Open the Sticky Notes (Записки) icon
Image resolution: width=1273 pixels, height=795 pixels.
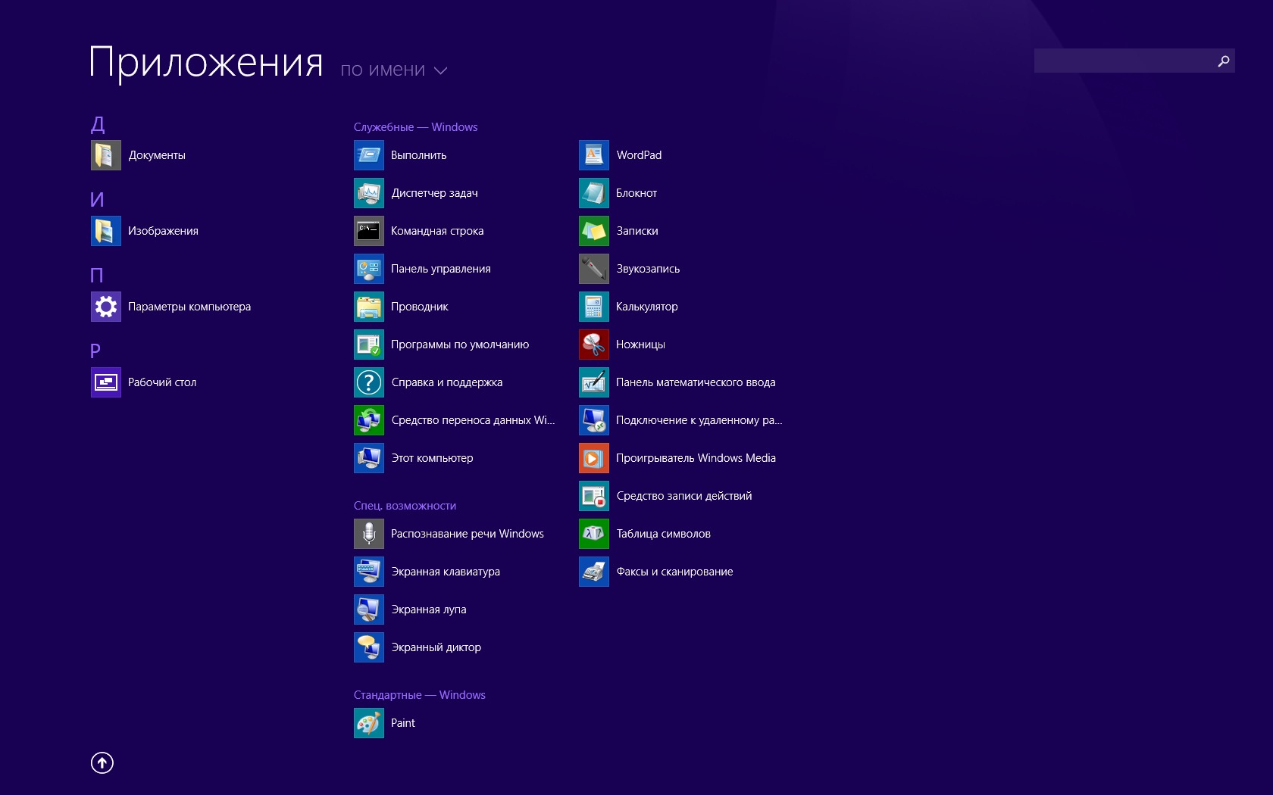pos(593,231)
